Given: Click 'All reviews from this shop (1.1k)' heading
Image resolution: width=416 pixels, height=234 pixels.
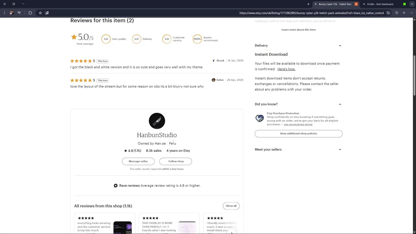Looking at the screenshot, I should click(103, 206).
